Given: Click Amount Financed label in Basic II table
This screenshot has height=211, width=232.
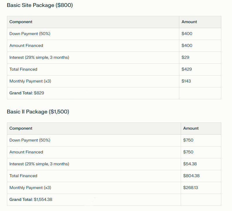Looking at the screenshot, I should [x=26, y=152].
